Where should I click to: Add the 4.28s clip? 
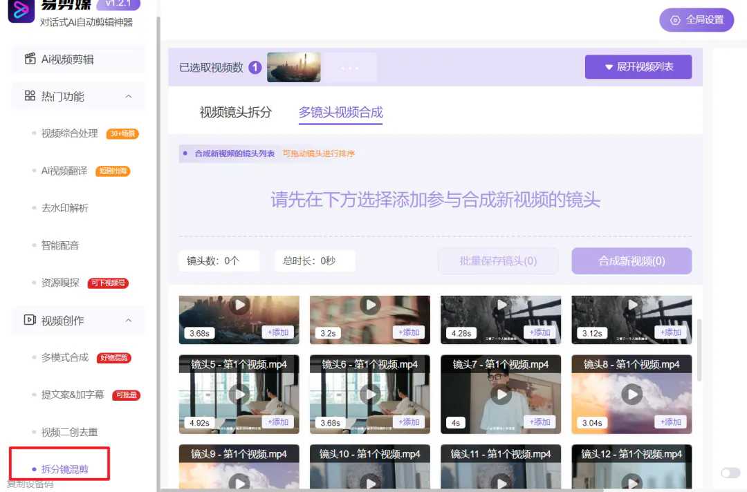tap(539, 332)
